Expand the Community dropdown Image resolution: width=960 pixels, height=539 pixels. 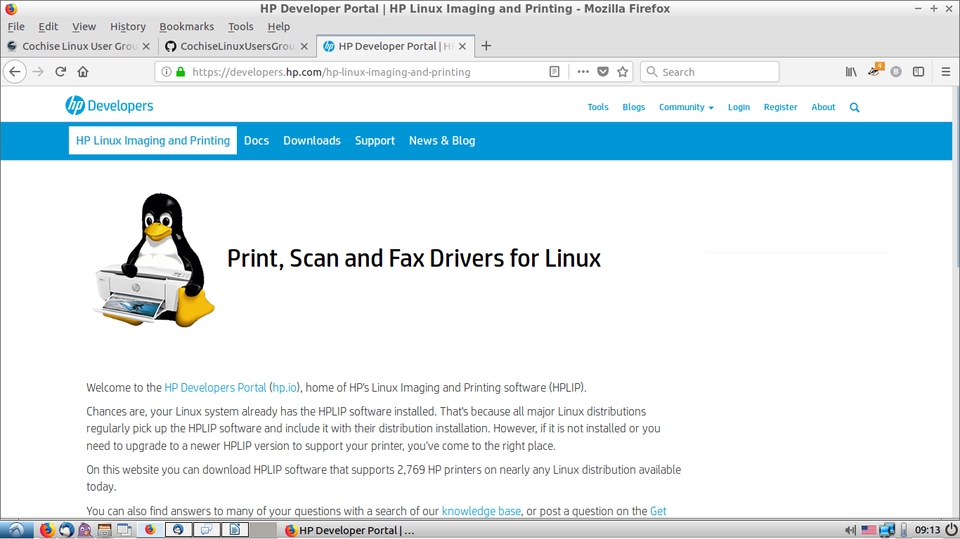pos(686,107)
